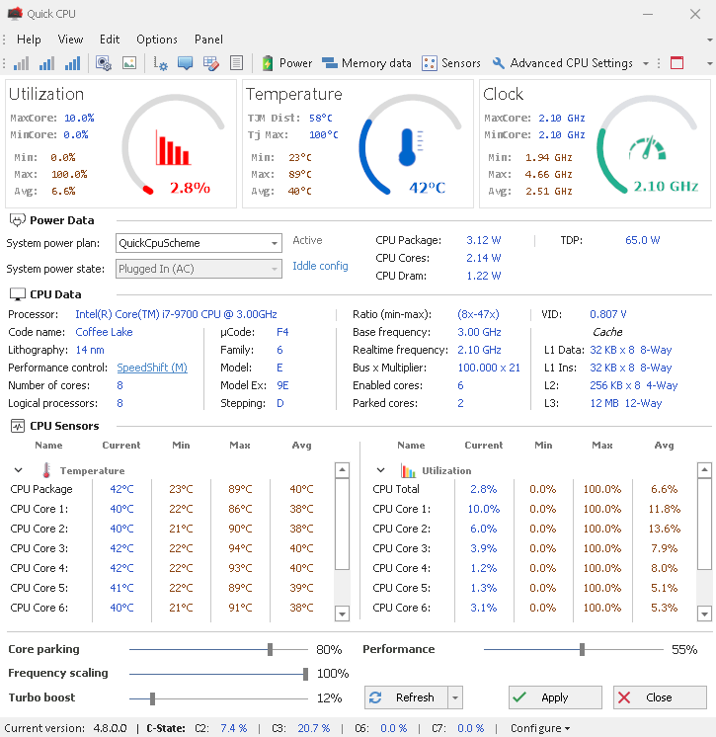
Task: Click the screen-with-gear toolbar icon
Action: (104, 63)
